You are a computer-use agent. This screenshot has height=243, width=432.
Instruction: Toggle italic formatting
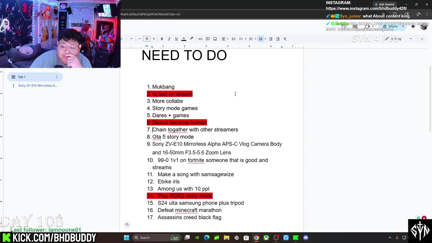pyautogui.click(x=169, y=39)
